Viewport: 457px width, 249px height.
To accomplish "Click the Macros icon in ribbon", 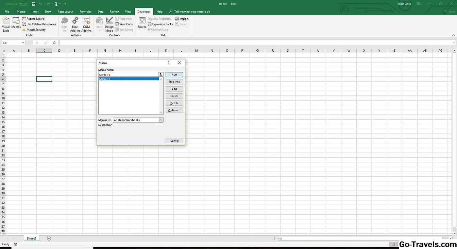I will (x=16, y=23).
